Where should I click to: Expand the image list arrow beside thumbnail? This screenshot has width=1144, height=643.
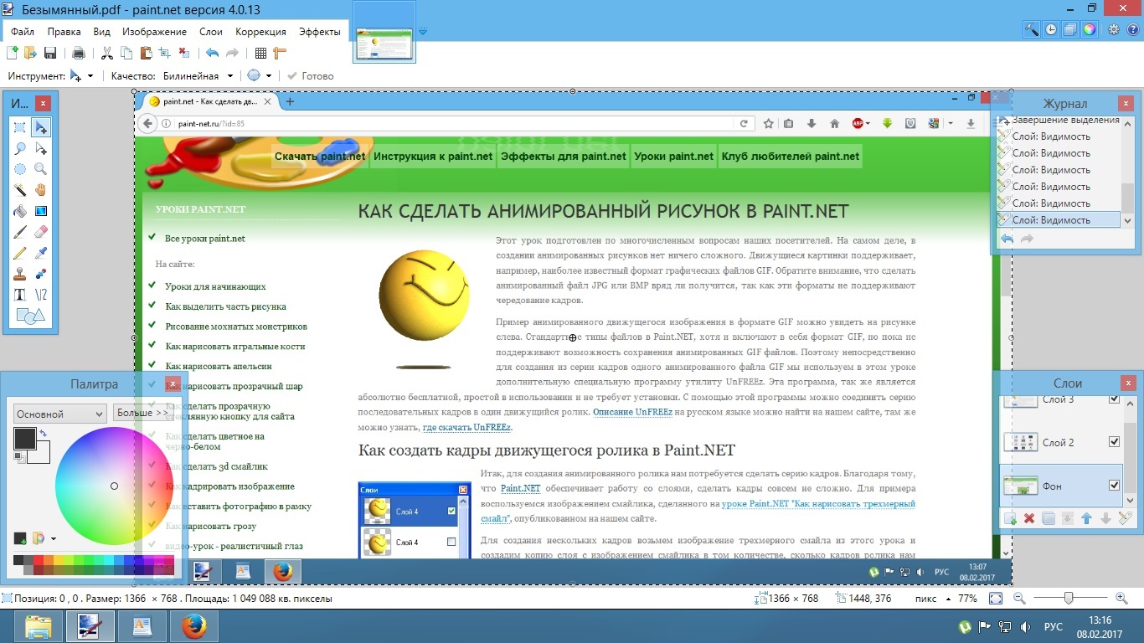pyautogui.click(x=422, y=32)
